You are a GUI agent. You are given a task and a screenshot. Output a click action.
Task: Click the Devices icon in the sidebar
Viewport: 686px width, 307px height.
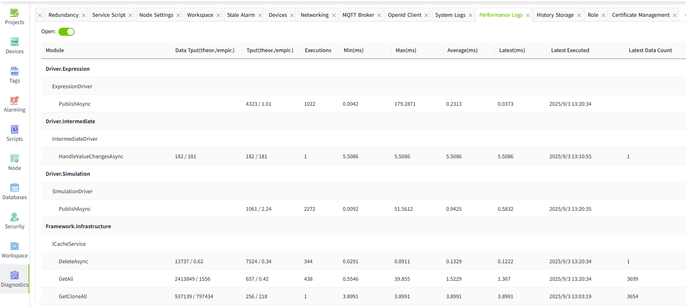pos(15,42)
